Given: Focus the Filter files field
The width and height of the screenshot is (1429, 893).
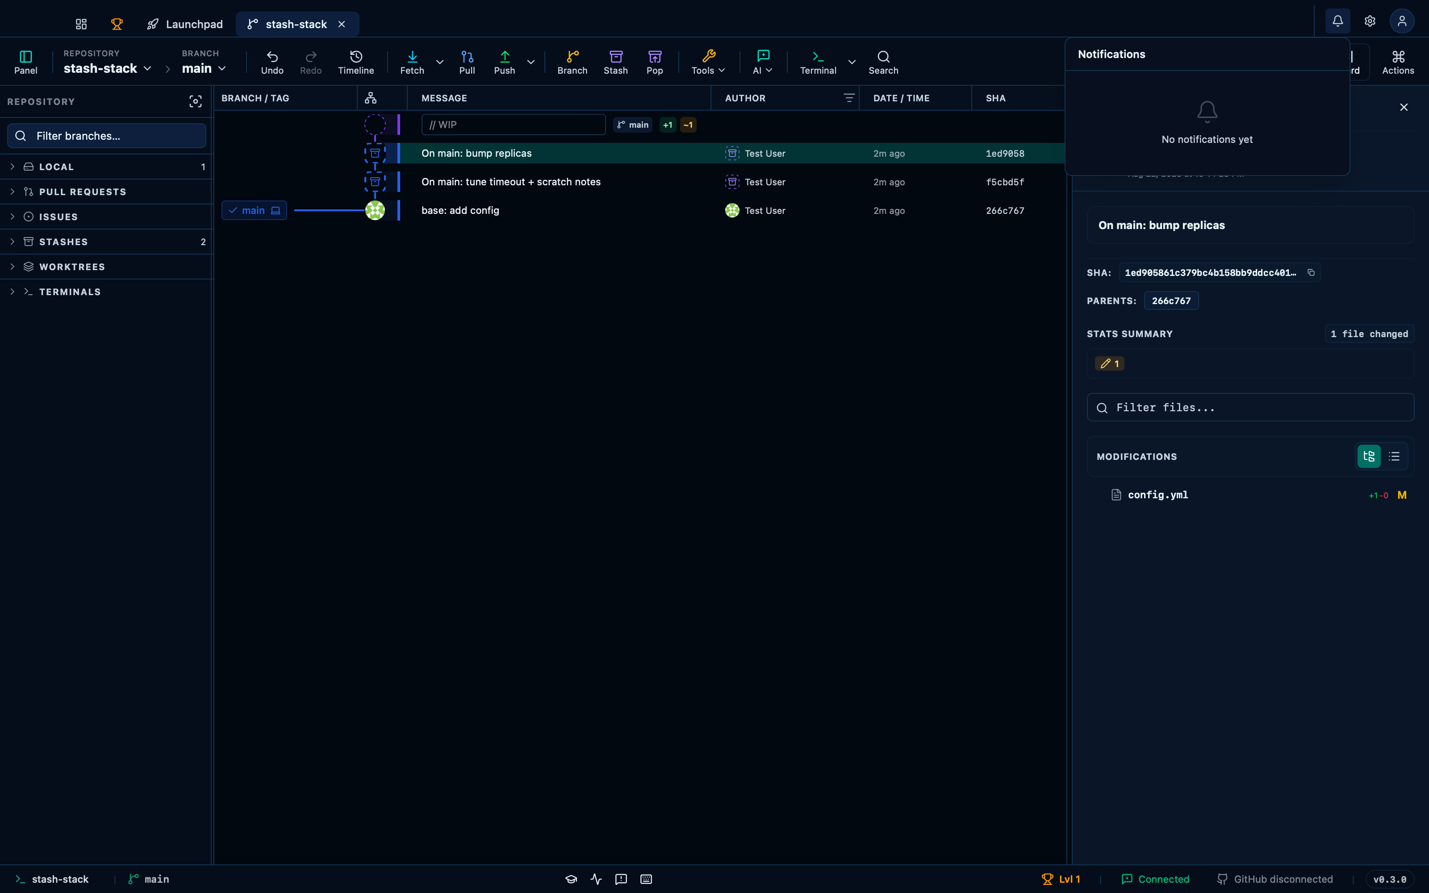Looking at the screenshot, I should (1250, 408).
